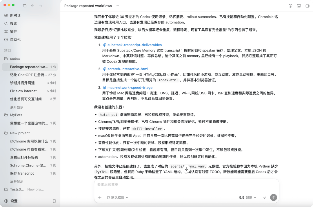
Task: Open the 诊断并提升网速 conversation
Action: pos(30,83)
